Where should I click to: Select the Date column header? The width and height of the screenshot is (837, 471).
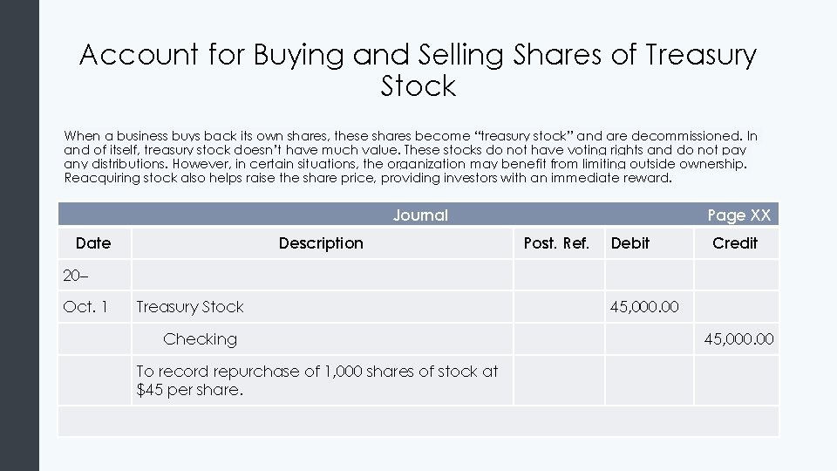(93, 243)
